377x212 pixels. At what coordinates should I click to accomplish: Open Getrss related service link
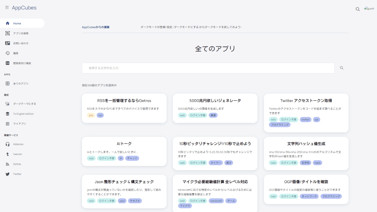pyautogui.click(x=22, y=164)
